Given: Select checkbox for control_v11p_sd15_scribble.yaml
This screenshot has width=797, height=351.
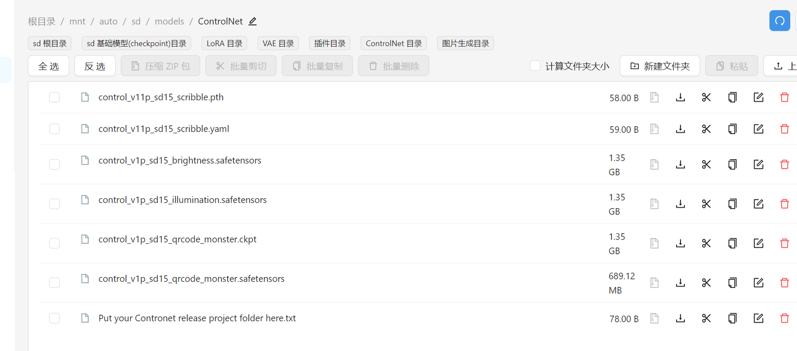Looking at the screenshot, I should tap(55, 129).
